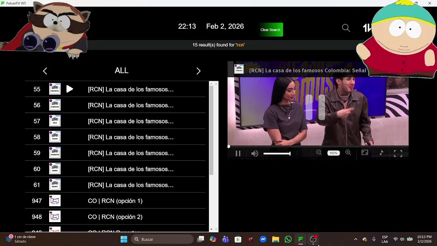Click the microphone tray icon
The height and width of the screenshot is (246, 437).
tap(374, 239)
